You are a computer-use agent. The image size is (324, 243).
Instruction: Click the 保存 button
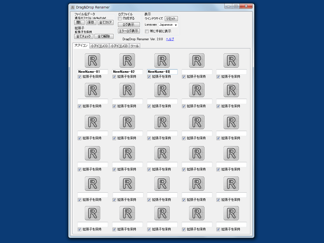click(91, 22)
